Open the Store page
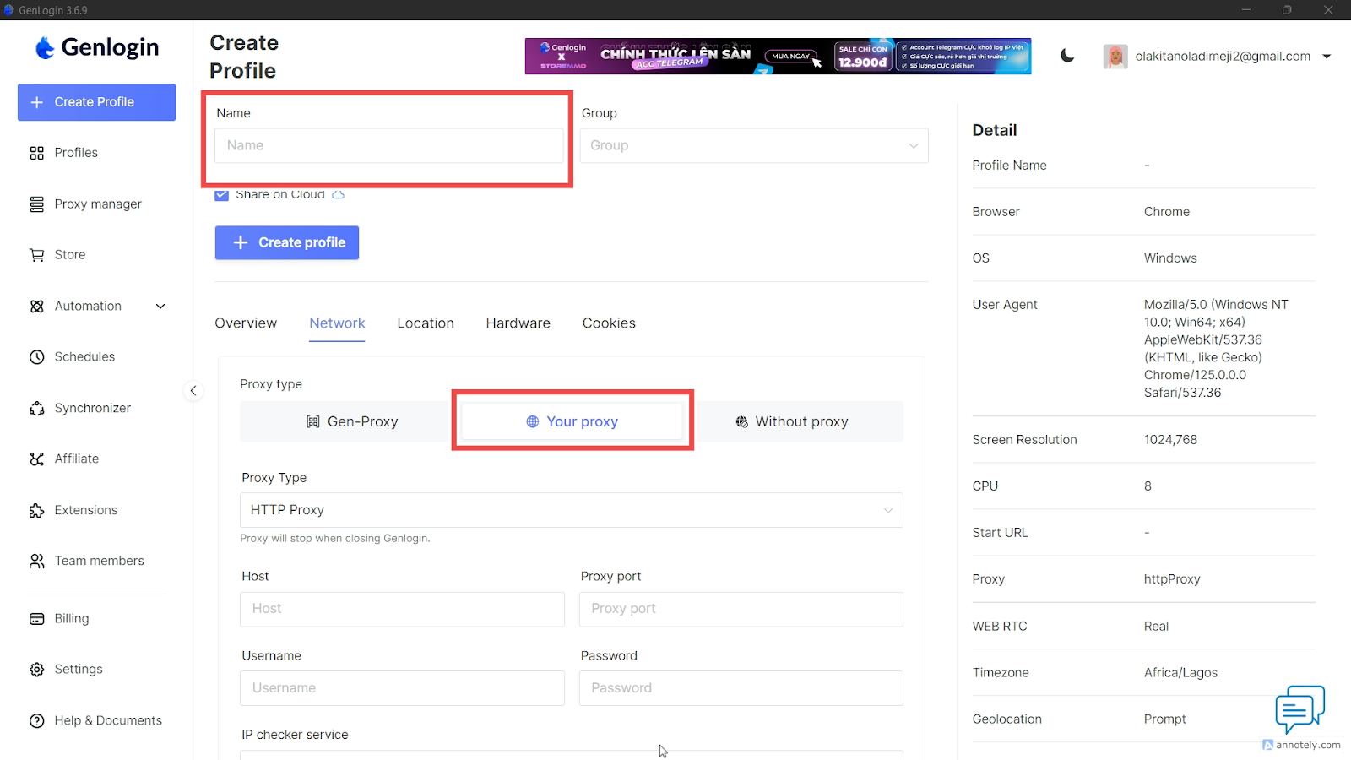Image resolution: width=1351 pixels, height=760 pixels. tap(70, 255)
